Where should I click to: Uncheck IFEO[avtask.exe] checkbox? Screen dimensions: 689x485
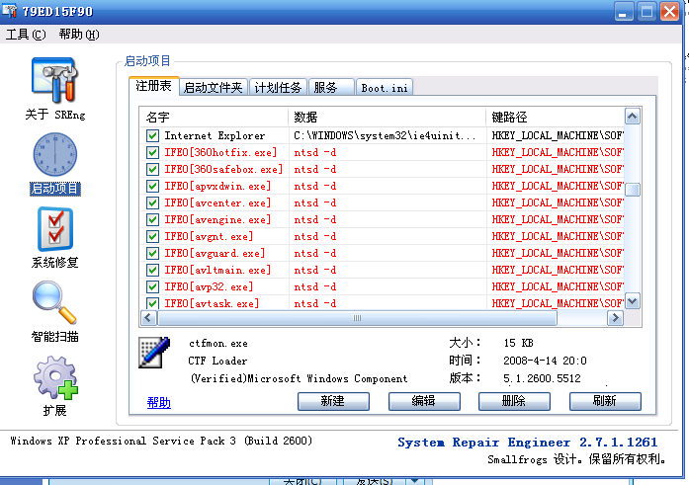coord(152,303)
